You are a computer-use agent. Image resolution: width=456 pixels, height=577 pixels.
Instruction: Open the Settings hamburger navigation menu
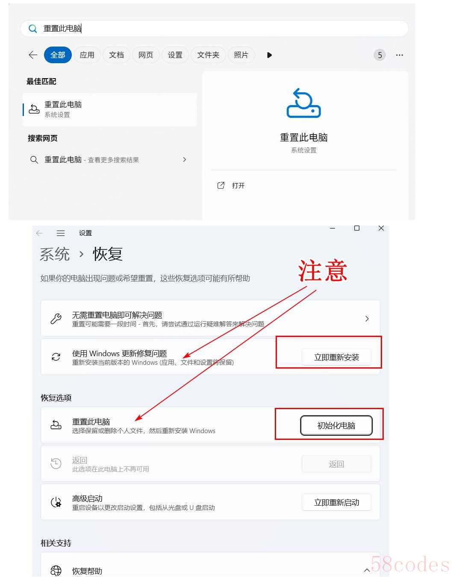pos(61,233)
